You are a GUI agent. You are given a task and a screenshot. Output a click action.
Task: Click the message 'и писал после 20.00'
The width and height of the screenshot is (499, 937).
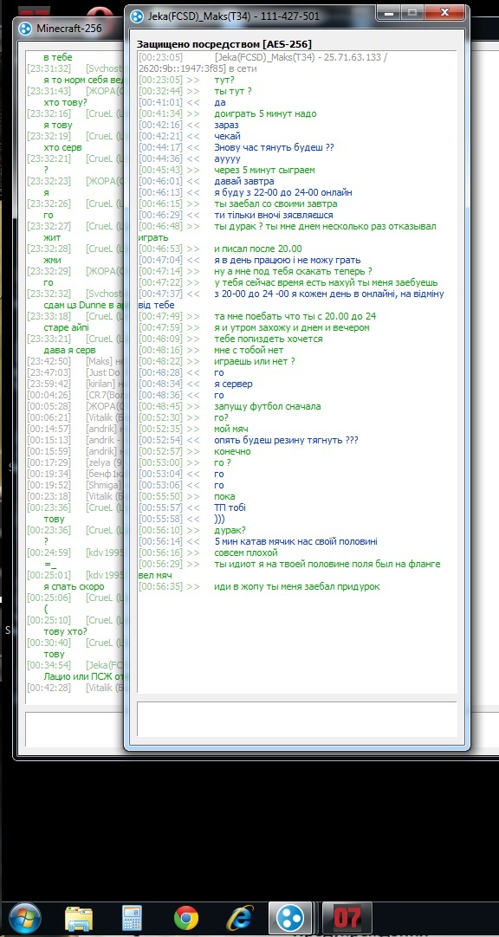click(257, 249)
